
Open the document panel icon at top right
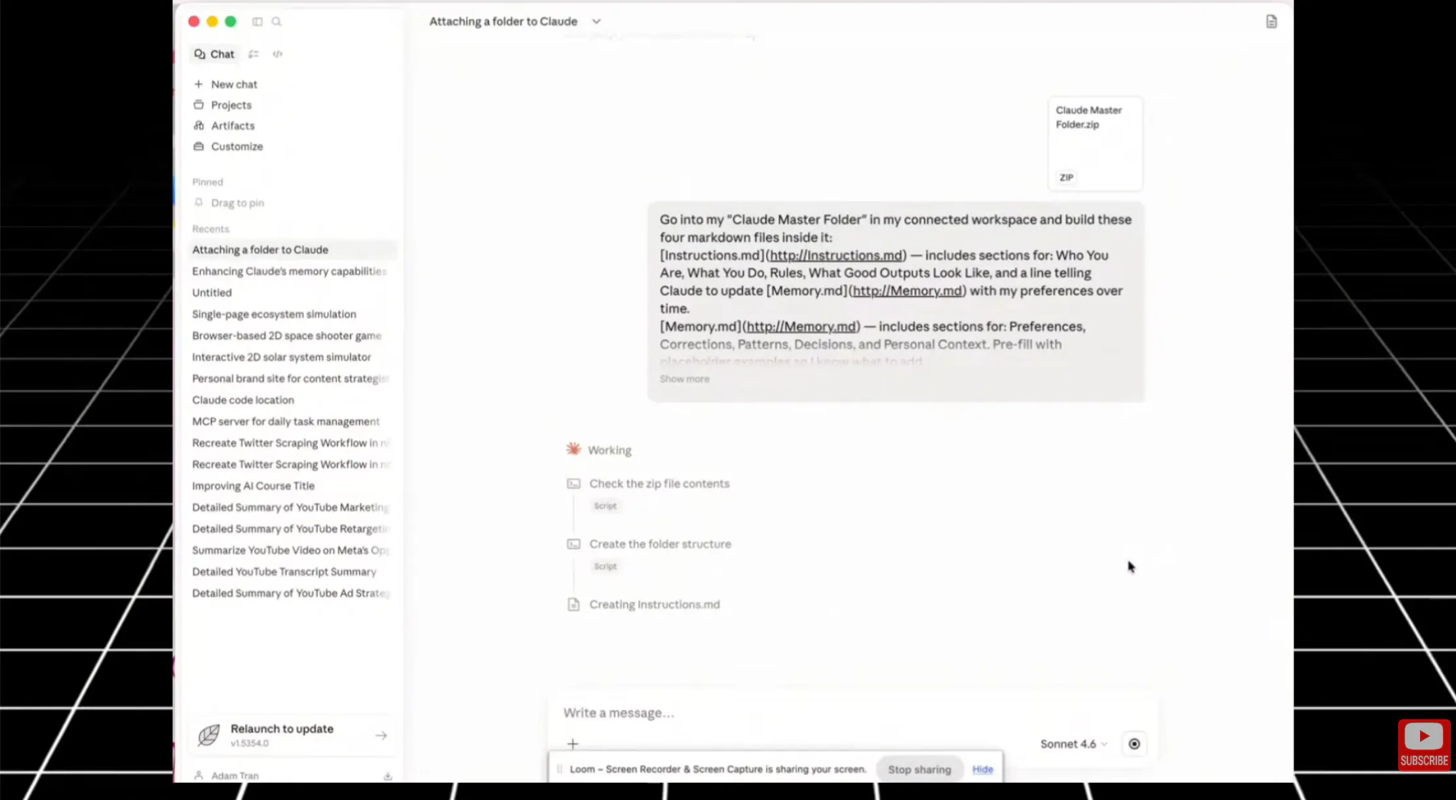tap(1271, 22)
